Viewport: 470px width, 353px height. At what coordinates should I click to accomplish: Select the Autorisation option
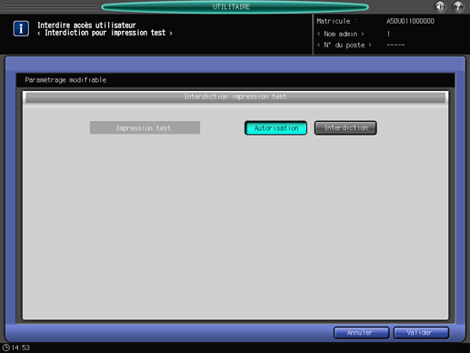pyautogui.click(x=275, y=128)
